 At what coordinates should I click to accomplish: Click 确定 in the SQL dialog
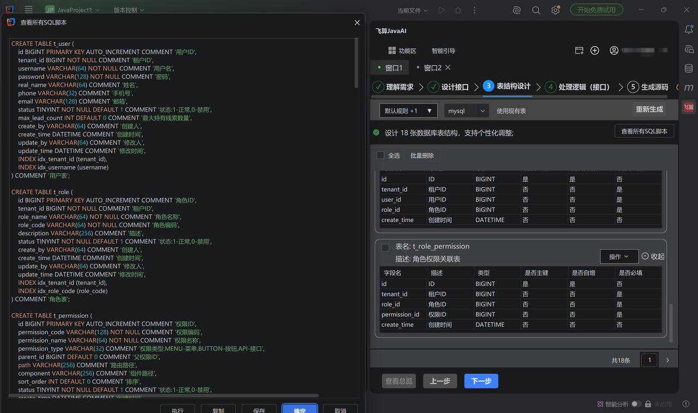299,409
